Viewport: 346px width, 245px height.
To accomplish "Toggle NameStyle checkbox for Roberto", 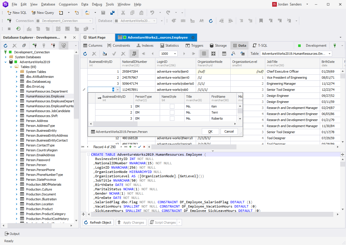I will [x=172, y=118].
